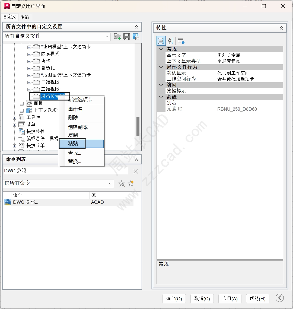Switch to the 传输 tab

(25, 17)
